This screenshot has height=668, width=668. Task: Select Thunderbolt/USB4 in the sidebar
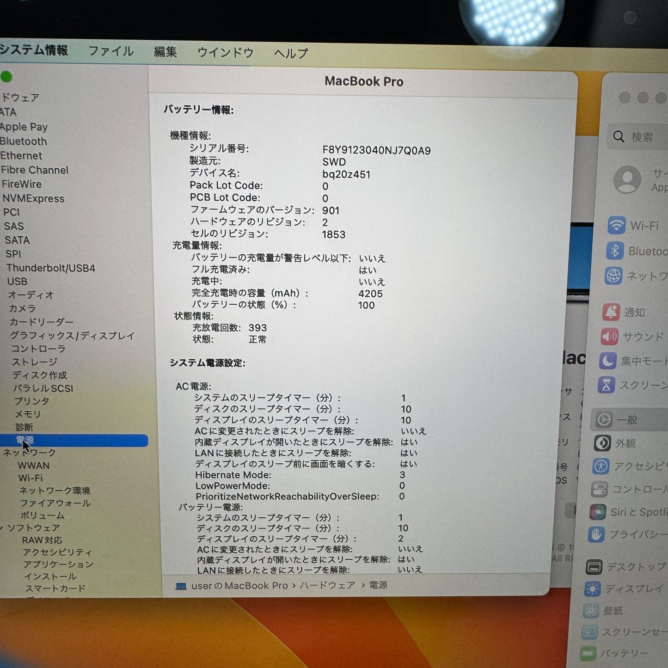[x=51, y=268]
